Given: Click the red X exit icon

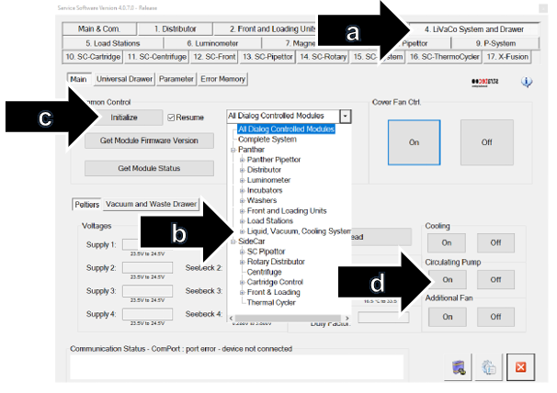Looking at the screenshot, I should point(520,366).
